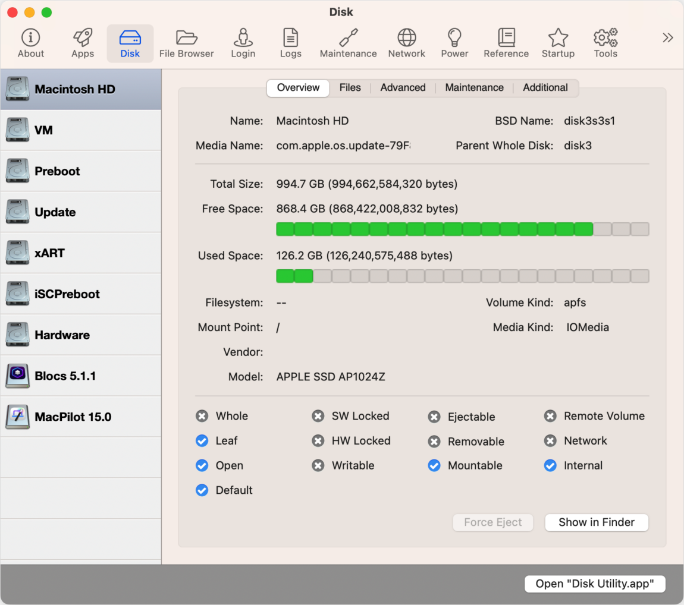
Task: Open "Disk Utility.app" button
Action: (595, 584)
